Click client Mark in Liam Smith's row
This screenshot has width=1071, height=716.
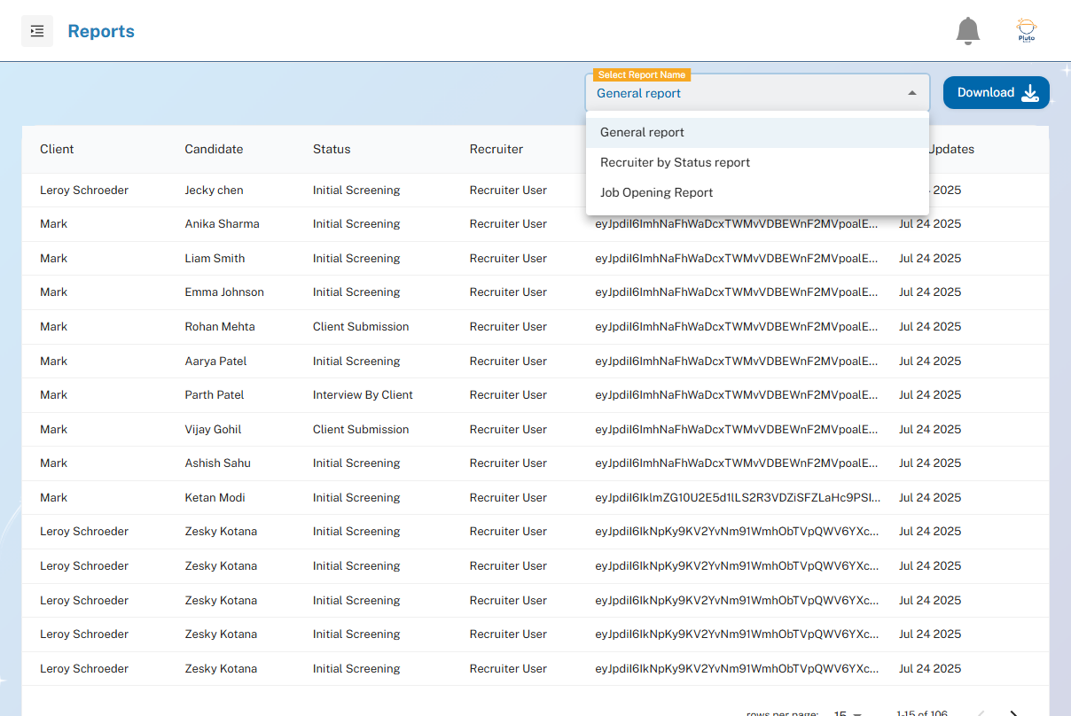click(53, 259)
